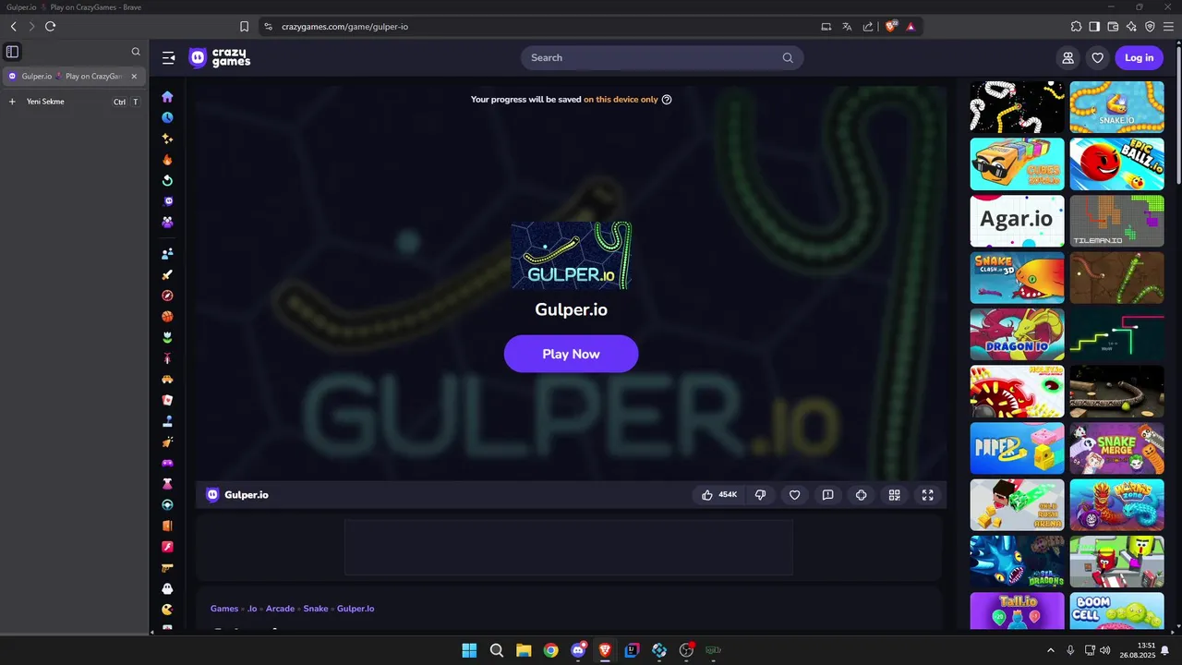The image size is (1182, 665).
Task: Open the Snake.io game thumbnail
Action: (x=1116, y=107)
